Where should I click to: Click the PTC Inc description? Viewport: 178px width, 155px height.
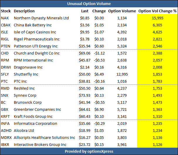20,81
